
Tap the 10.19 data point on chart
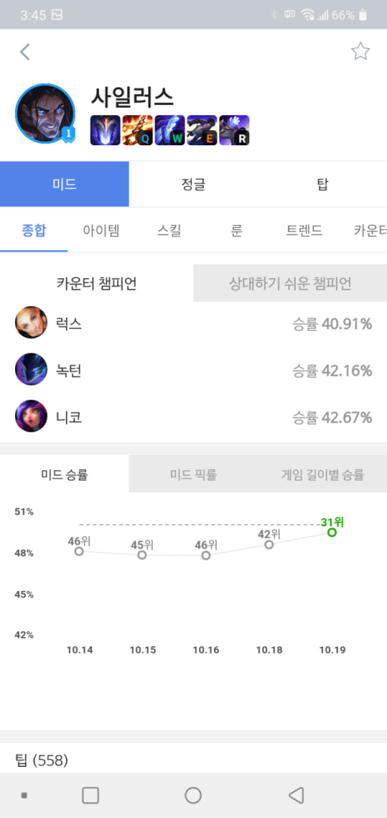point(332,532)
